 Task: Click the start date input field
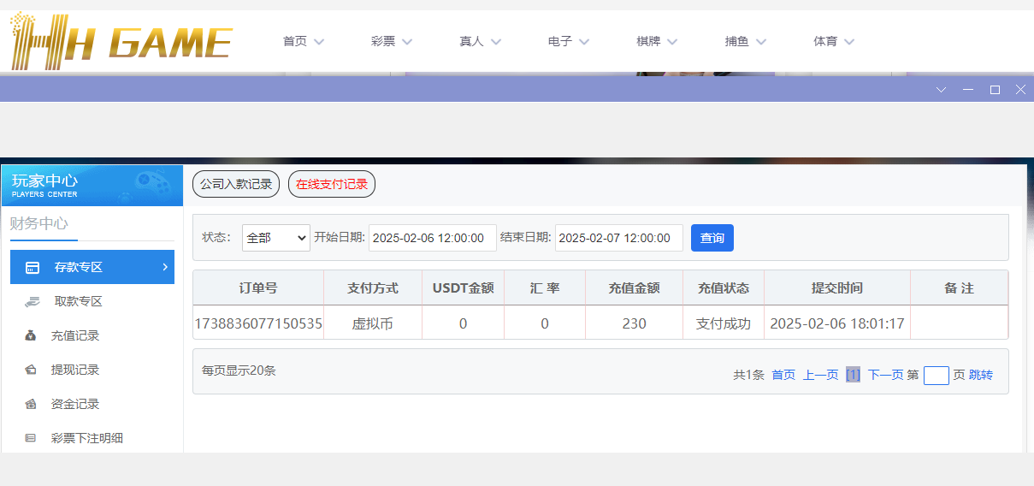(x=432, y=238)
